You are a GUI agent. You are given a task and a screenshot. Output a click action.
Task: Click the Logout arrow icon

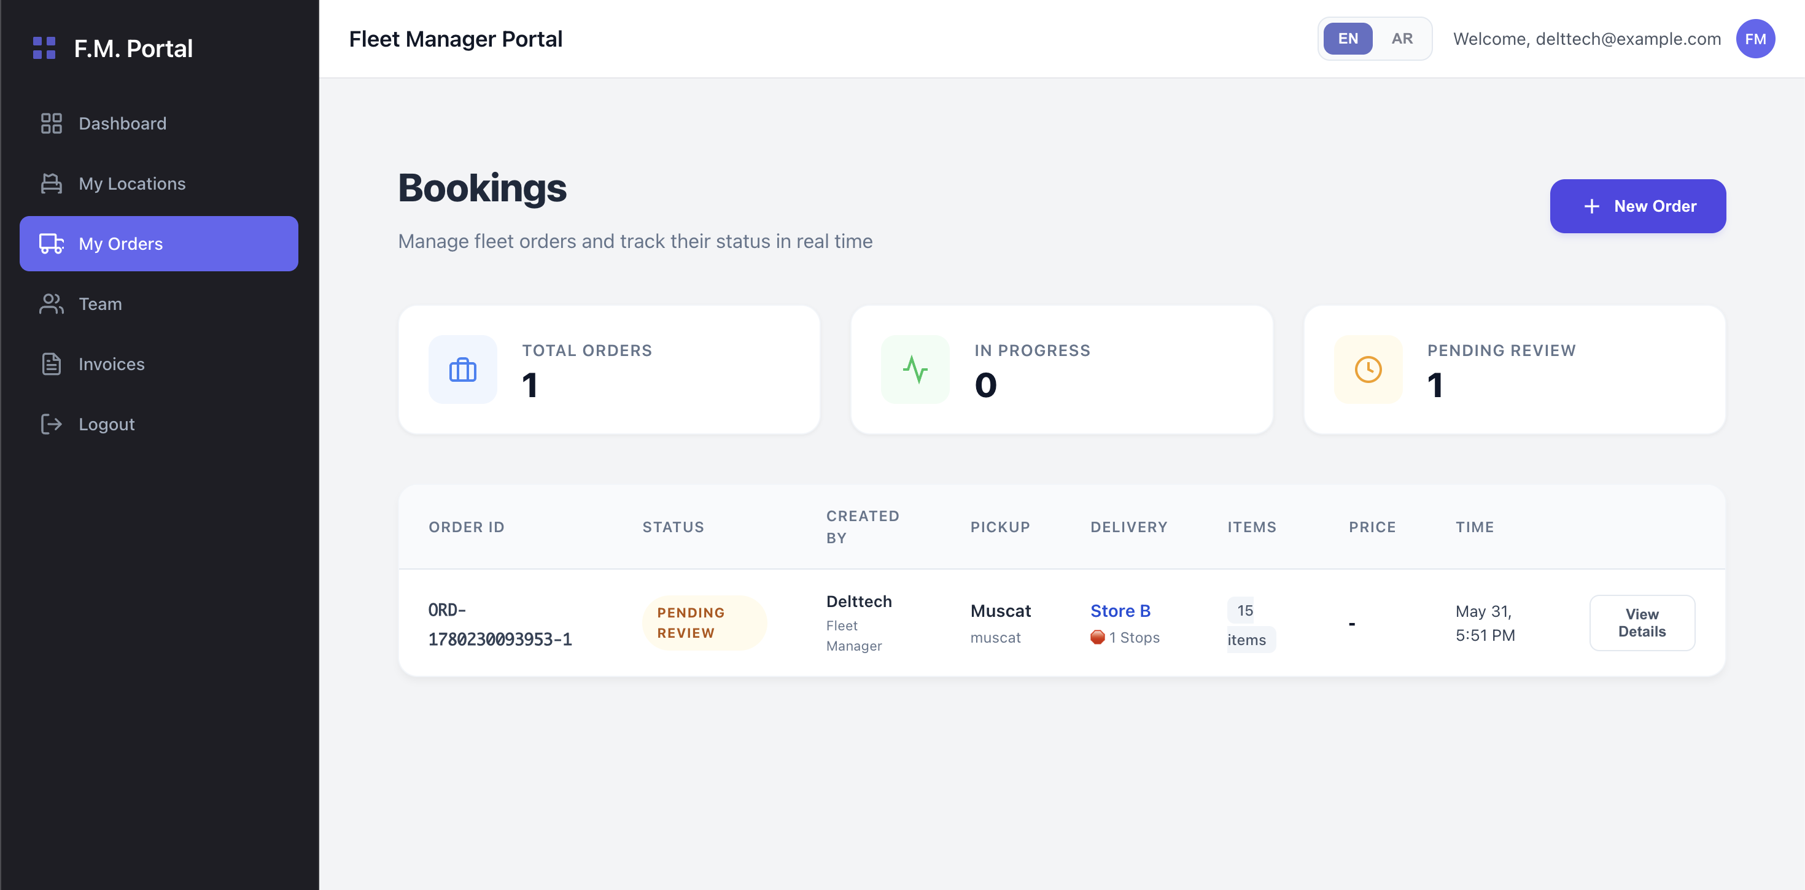51,425
